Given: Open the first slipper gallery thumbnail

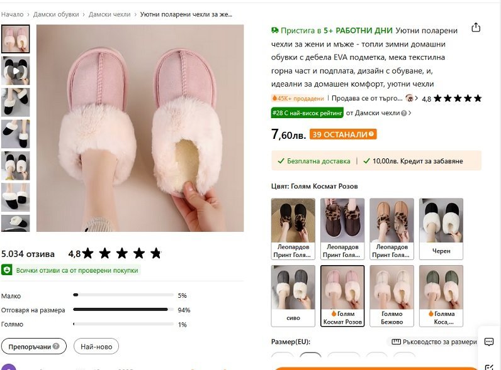Looking at the screenshot, I should tap(15, 39).
